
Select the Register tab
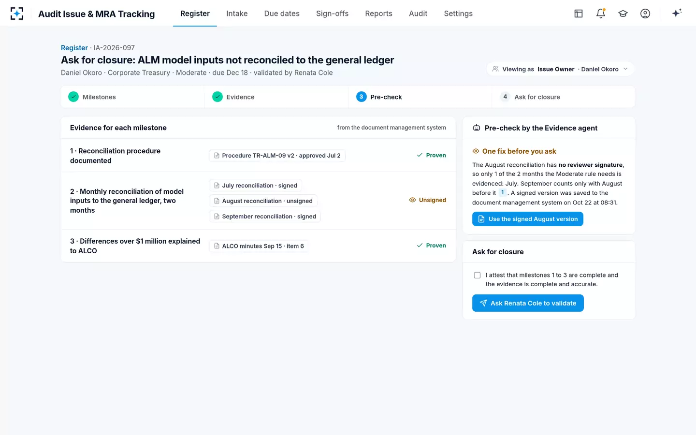195,14
